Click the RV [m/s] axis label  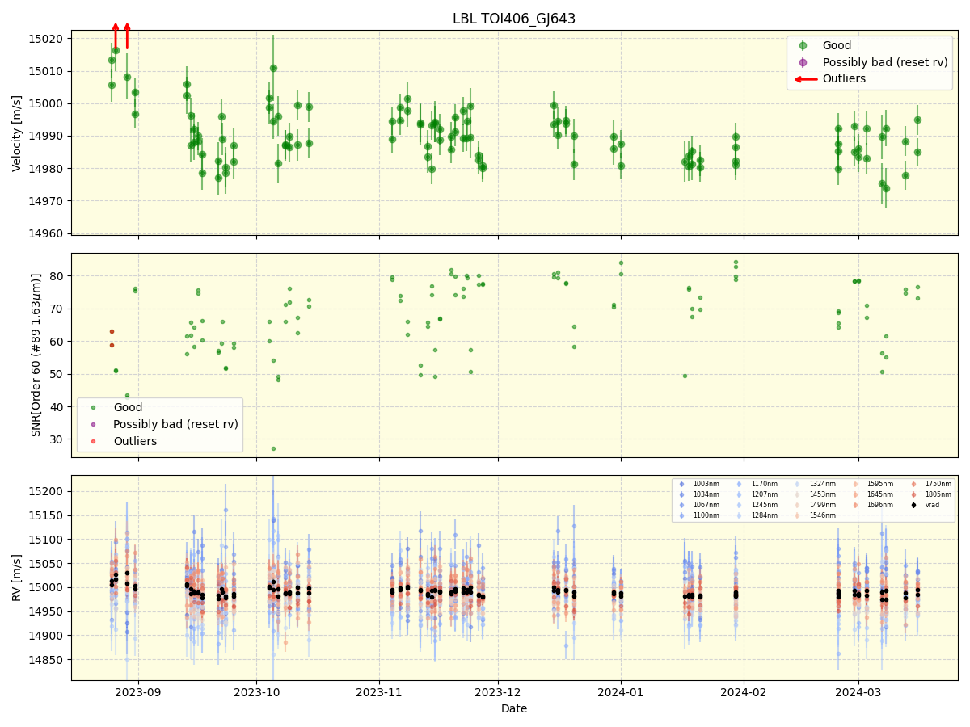point(17,578)
